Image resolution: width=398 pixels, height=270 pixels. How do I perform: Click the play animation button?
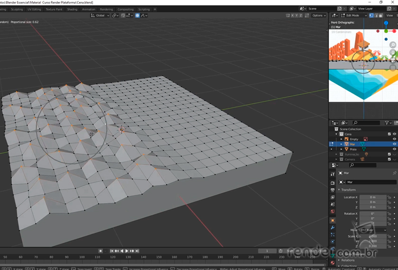127,251
